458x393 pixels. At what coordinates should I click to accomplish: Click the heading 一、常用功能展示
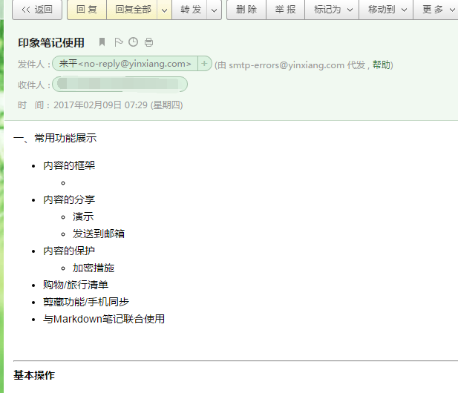pyautogui.click(x=55, y=138)
